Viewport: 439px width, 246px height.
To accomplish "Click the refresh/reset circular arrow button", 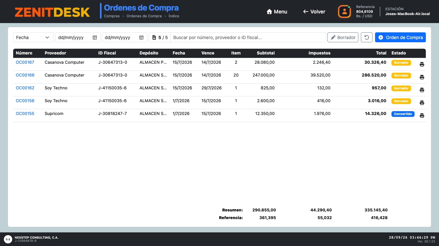I will click(367, 37).
